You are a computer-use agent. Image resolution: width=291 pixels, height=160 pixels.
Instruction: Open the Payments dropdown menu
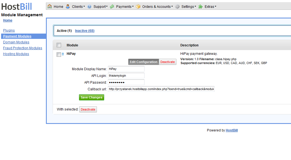125,7
